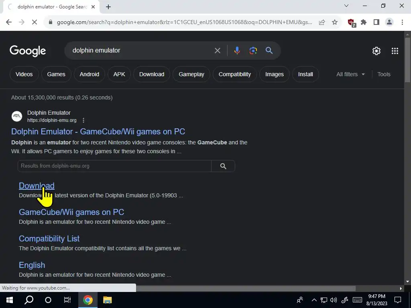This screenshot has width=411, height=308.
Task: Open GameCube/Wii games on PC sitelink
Action: click(x=71, y=212)
